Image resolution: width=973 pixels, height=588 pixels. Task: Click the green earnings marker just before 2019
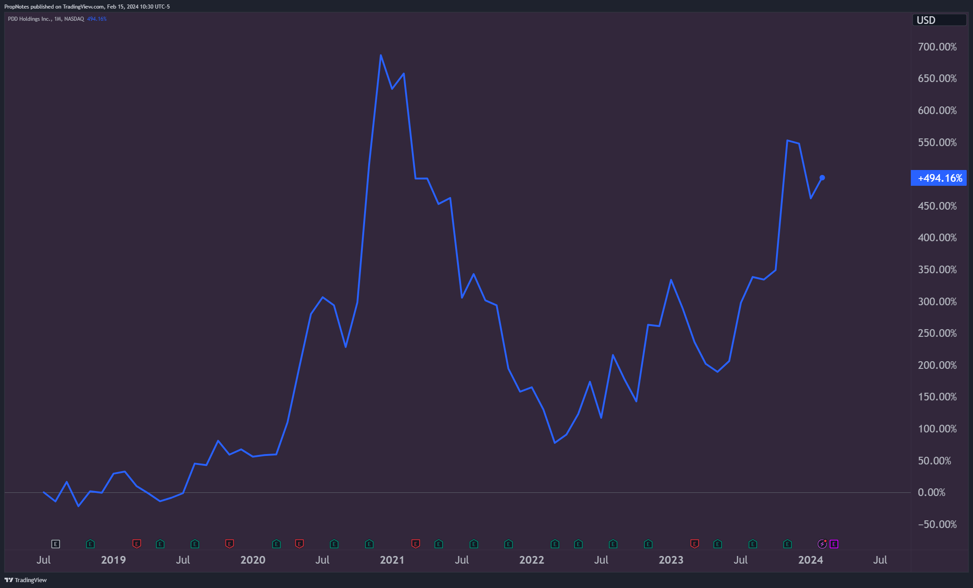pyautogui.click(x=90, y=544)
